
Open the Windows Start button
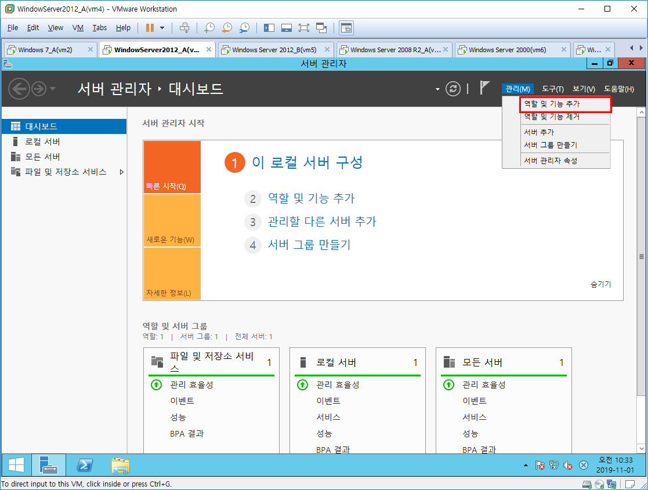tap(16, 465)
